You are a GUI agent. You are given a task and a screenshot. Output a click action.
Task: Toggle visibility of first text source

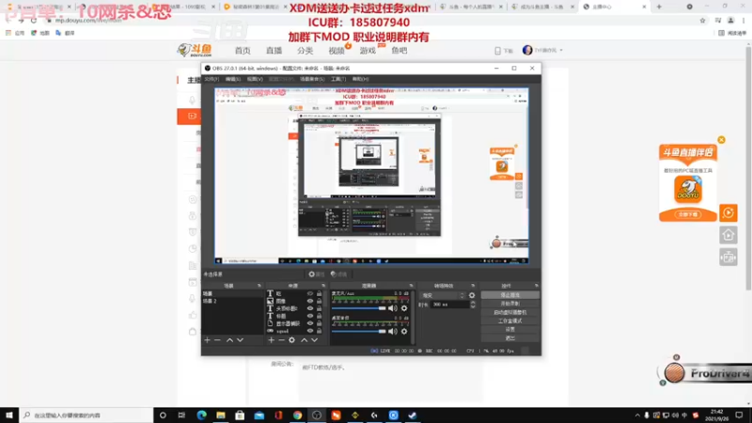tap(310, 293)
